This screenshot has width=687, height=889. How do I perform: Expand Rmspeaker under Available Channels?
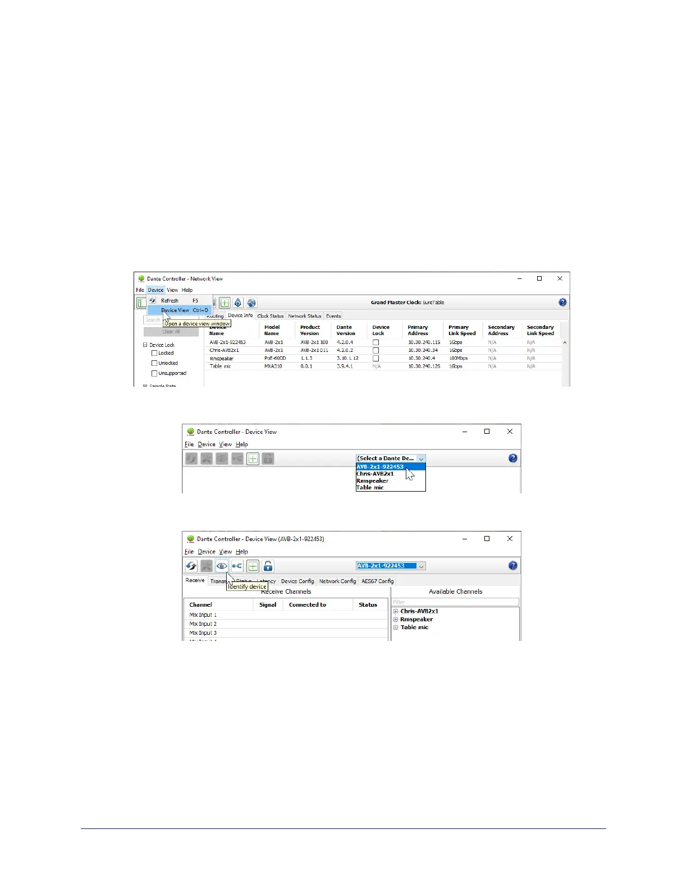[x=396, y=620]
